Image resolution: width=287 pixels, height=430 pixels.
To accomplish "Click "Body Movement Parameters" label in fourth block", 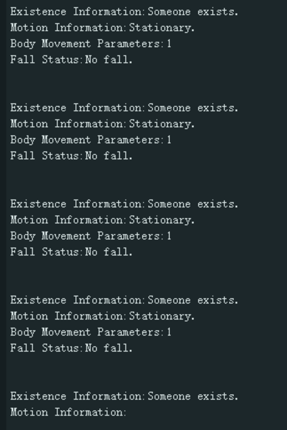I will tap(86, 332).
